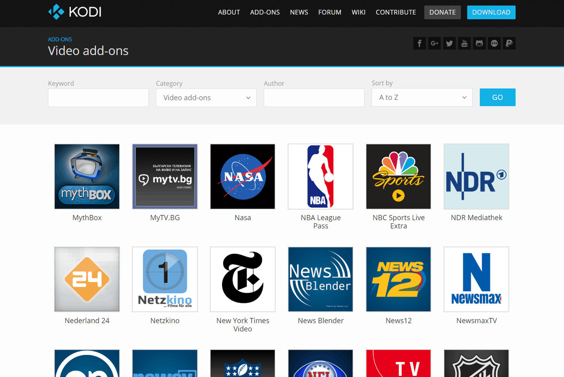Click the NewsmaxTV title text
This screenshot has height=377, width=564.
coord(477,321)
